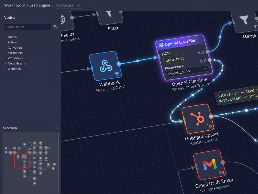Click the small funnel badge on Merge node
Image resolution: width=258 pixels, height=194 pixels.
[255, 27]
